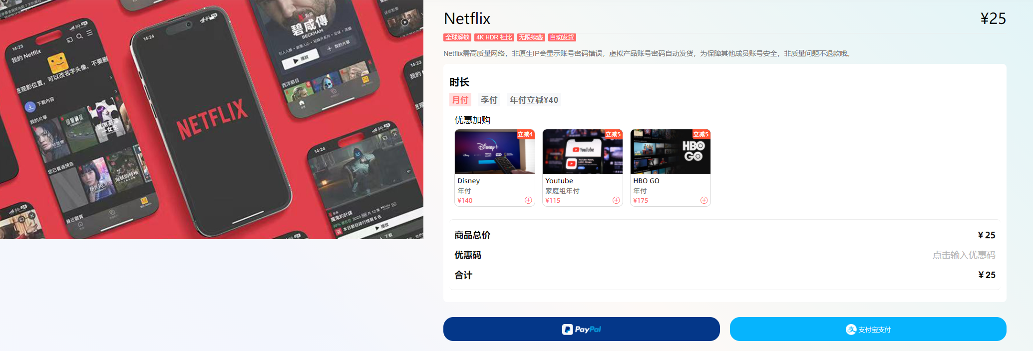Image resolution: width=1033 pixels, height=351 pixels.
Task: Click the Netflix product title
Action: 467,18
